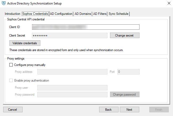
Task: Enable the Configure proxy manually checkbox
Action: [11, 65]
